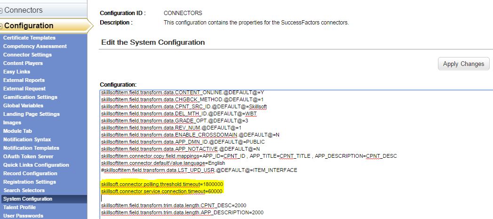Expand the Connectors section toggle
The width and height of the screenshot is (493, 219).
1,11
